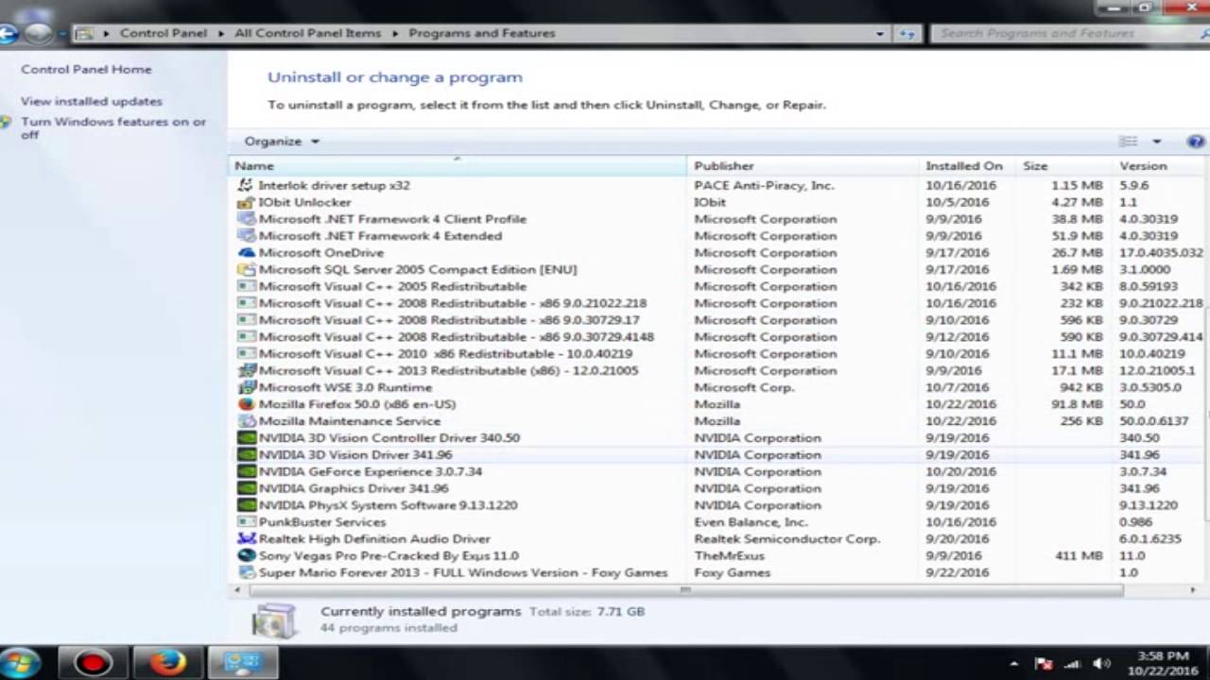Sort by the Version column header
This screenshot has height=680, width=1210.
pyautogui.click(x=1159, y=166)
